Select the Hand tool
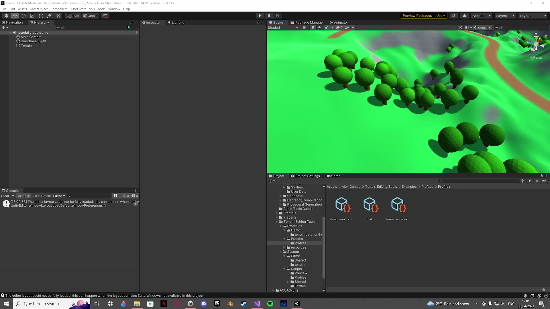This screenshot has height=309, width=550. click(6, 16)
